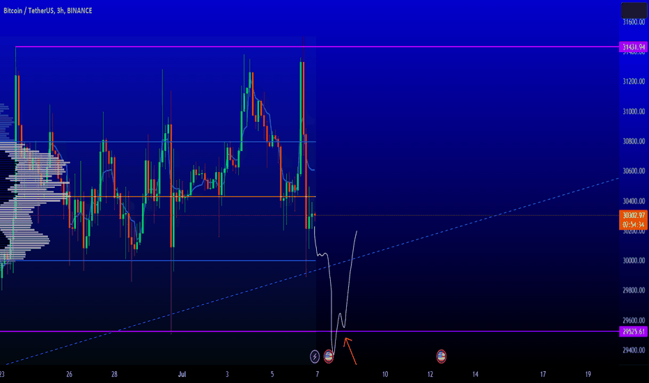Click the Jul label on the time axis
649x383 pixels.
pyautogui.click(x=182, y=374)
